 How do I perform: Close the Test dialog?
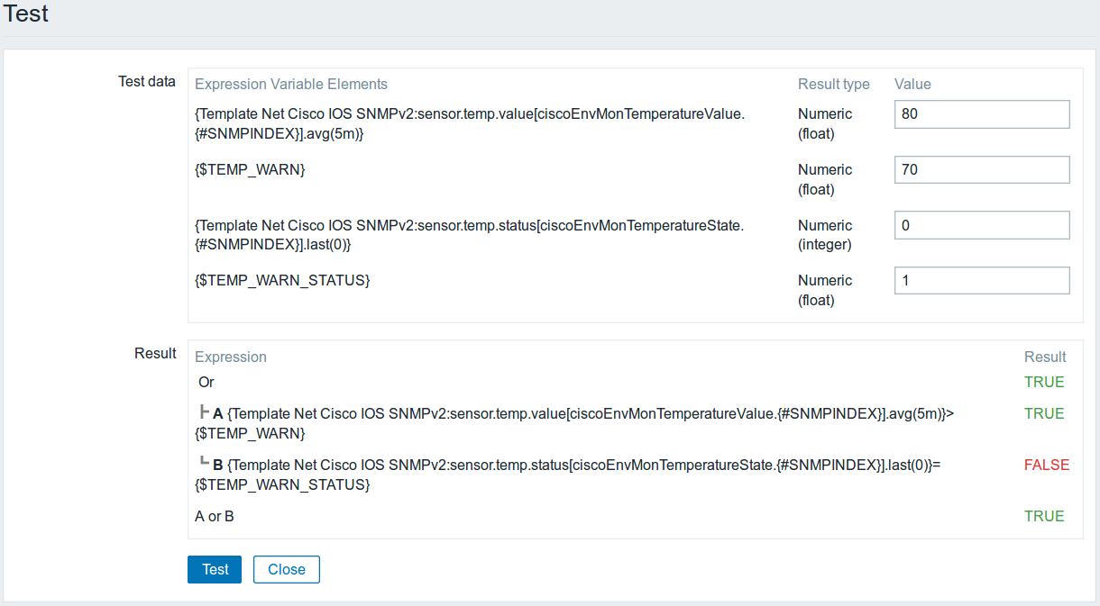click(287, 569)
